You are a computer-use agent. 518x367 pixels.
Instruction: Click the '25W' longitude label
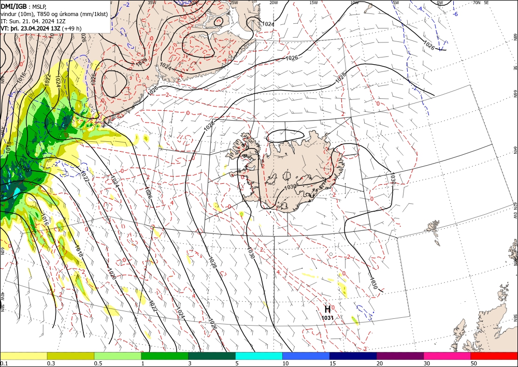(x=234, y=3)
